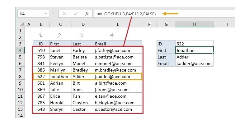249x126 pixels.
Task: Click the Last label in cell G5
Action: tap(166, 57)
